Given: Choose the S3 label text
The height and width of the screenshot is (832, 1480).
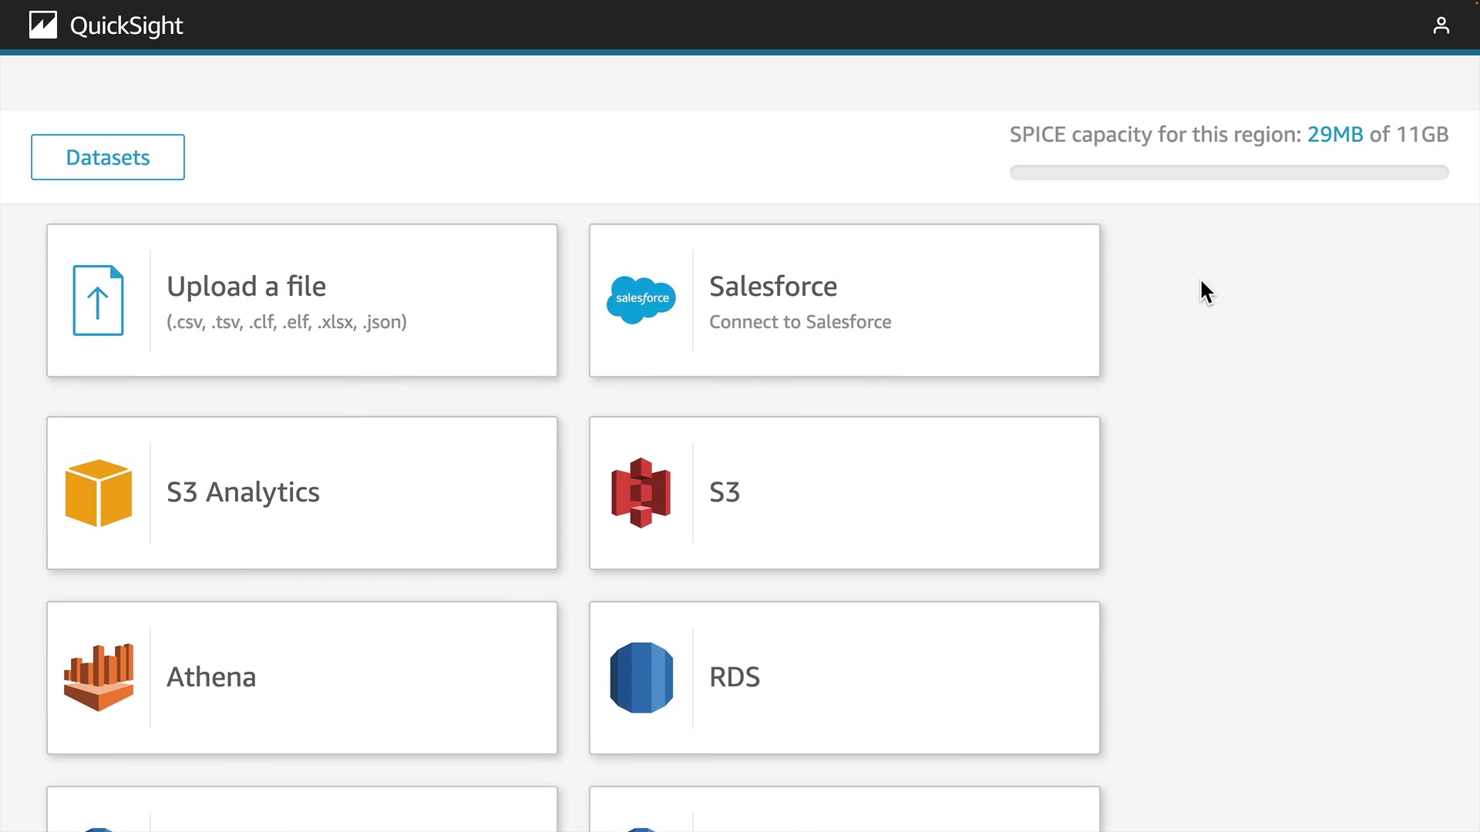Looking at the screenshot, I should click(x=724, y=492).
